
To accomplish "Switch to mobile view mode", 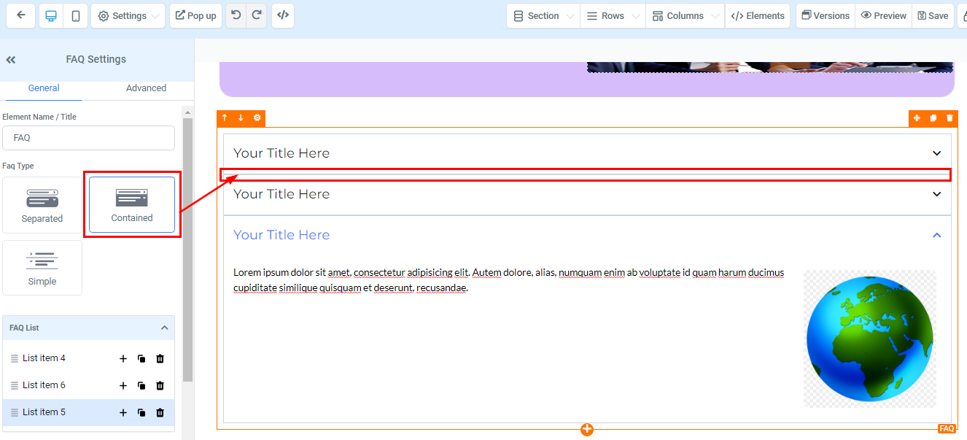I will click(x=75, y=15).
